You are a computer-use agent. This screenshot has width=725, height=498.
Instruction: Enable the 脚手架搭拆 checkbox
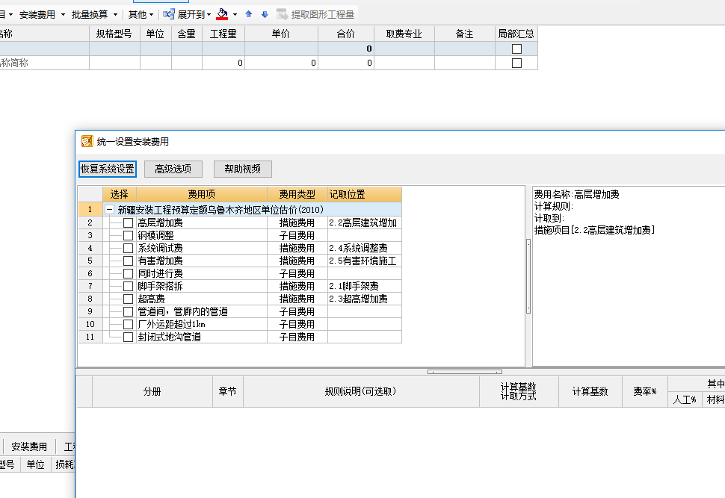(128, 287)
